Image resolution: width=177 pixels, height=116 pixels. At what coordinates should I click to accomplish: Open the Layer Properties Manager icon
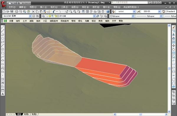tap(43, 16)
